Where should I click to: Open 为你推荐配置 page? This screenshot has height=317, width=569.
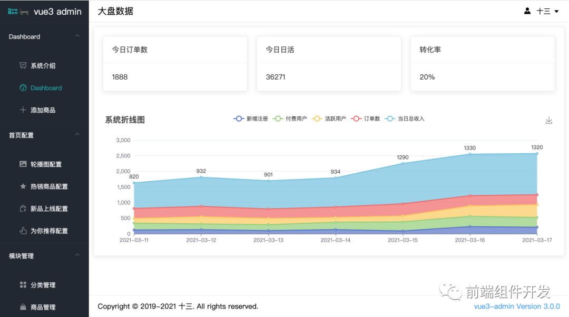[44, 231]
